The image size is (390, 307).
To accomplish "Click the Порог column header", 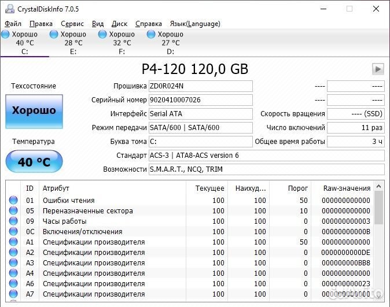I will click(290, 188).
